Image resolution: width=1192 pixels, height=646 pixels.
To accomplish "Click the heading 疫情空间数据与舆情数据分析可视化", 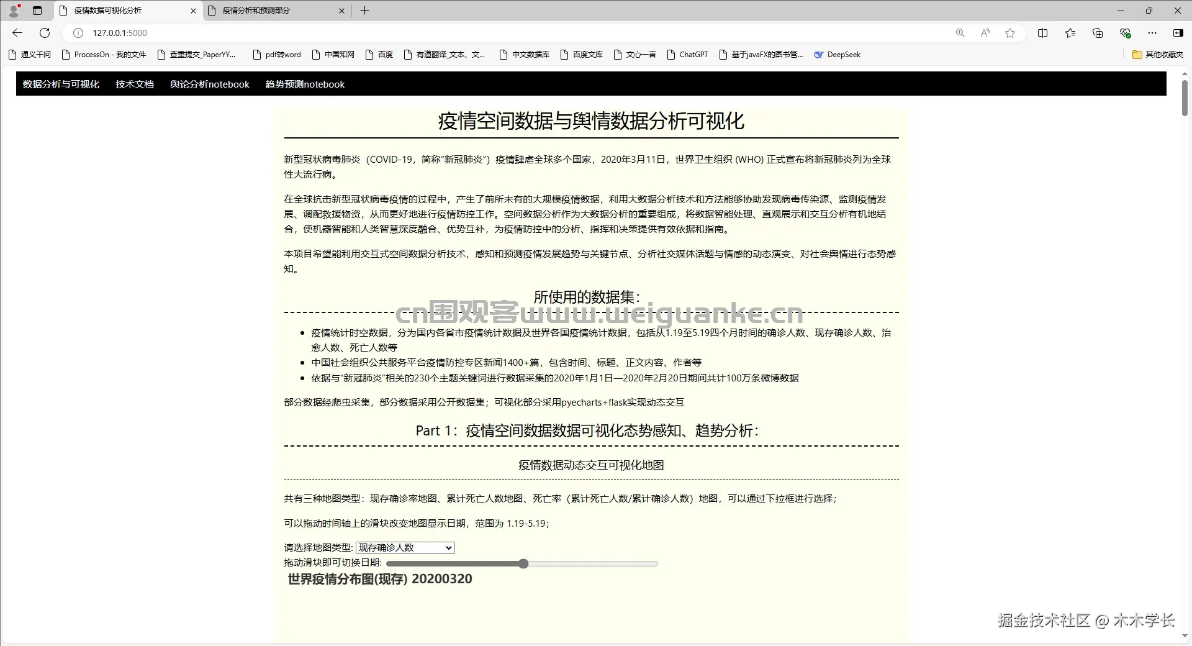I will click(x=591, y=121).
